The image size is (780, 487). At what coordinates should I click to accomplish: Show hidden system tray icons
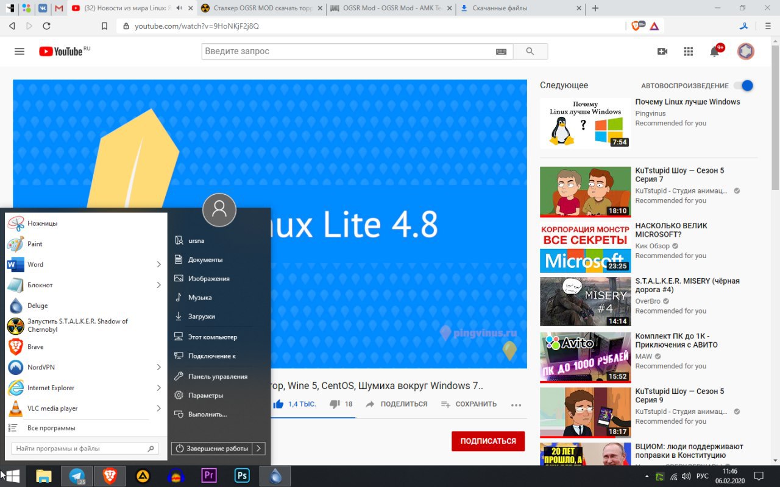[x=647, y=476]
